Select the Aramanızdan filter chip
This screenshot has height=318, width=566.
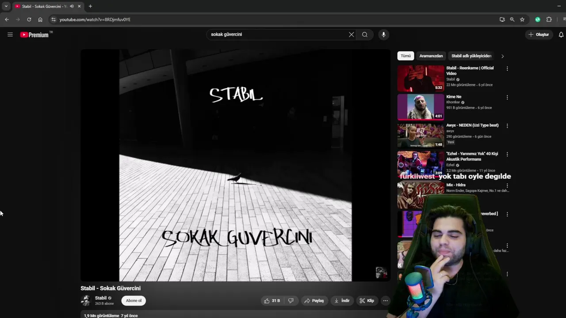coord(431,56)
